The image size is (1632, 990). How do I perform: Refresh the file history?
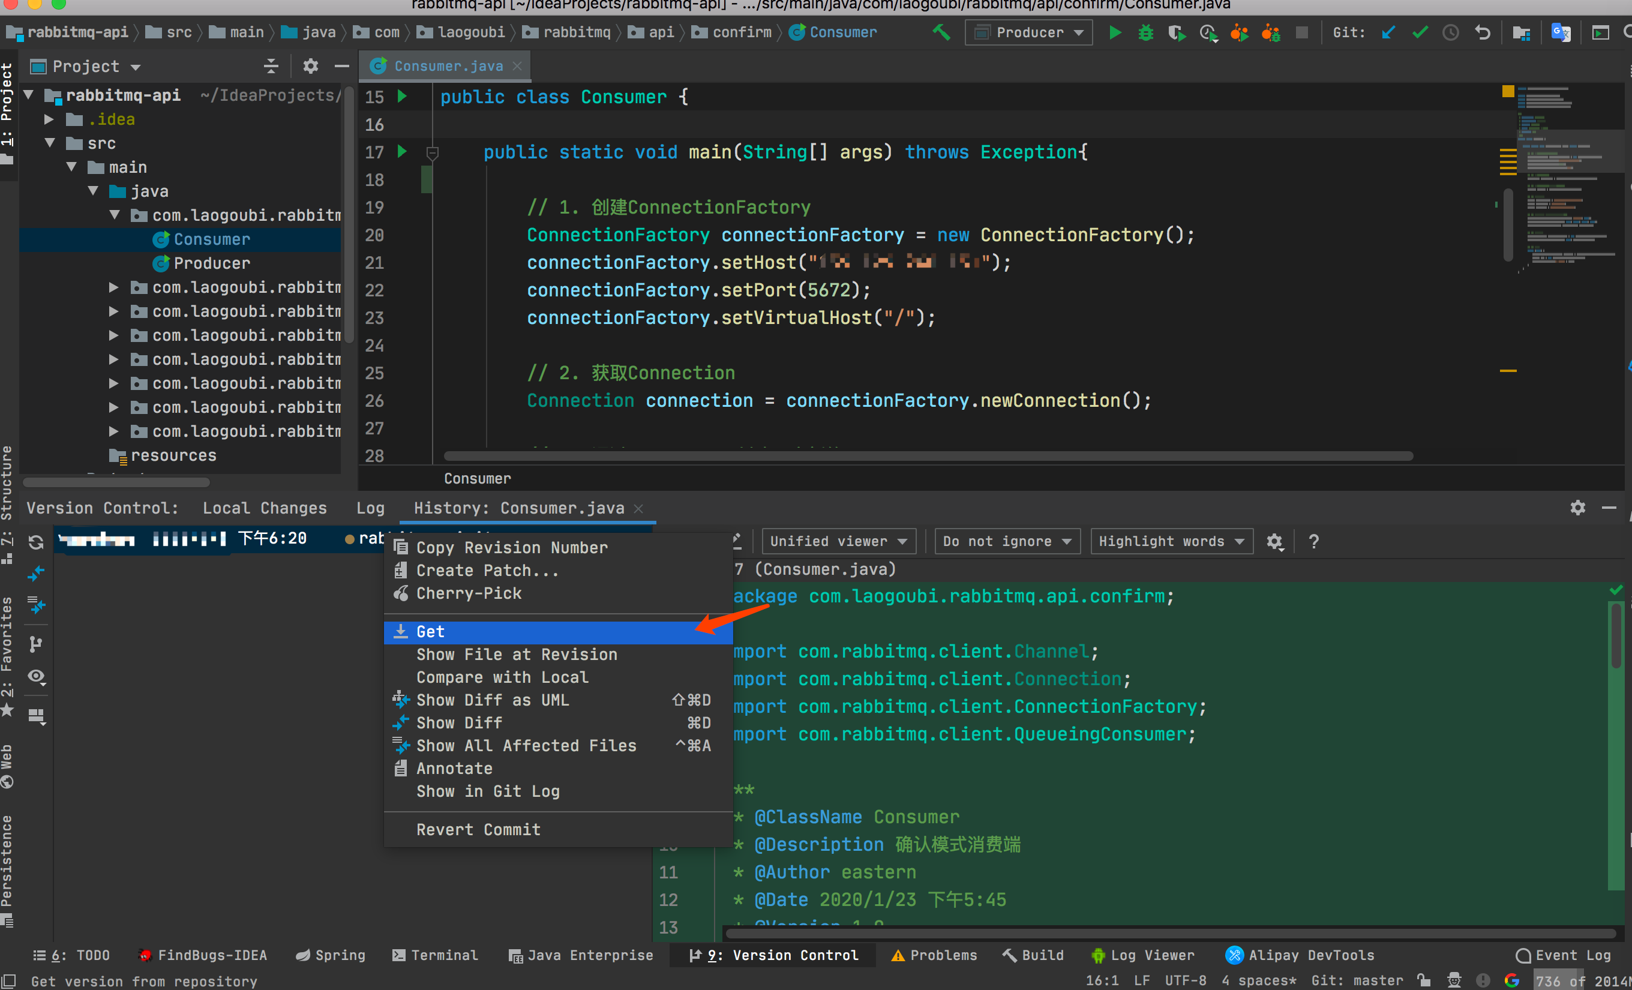point(36,542)
